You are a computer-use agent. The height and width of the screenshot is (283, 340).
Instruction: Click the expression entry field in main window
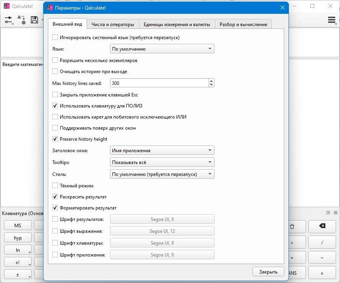click(22, 43)
